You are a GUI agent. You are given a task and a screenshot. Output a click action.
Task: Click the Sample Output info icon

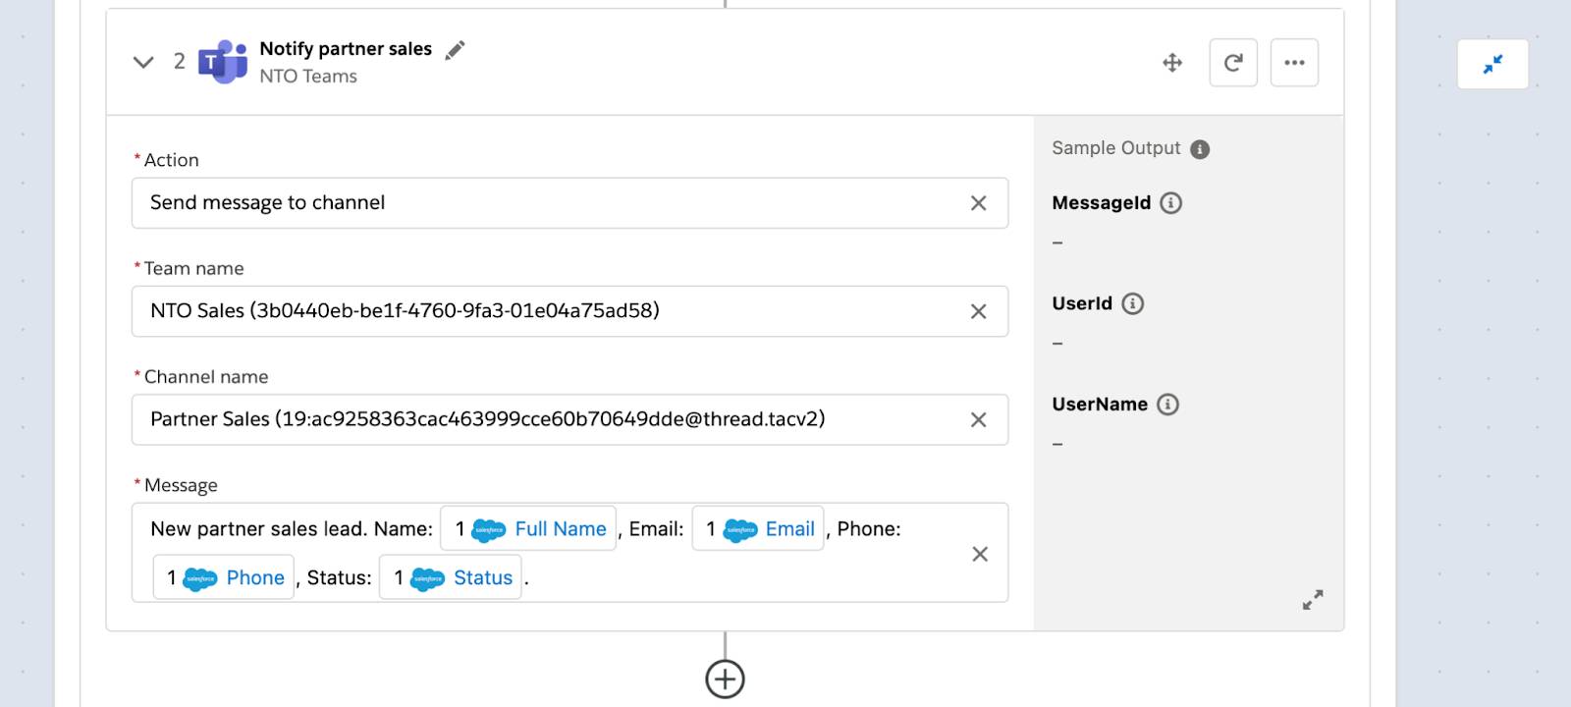coord(1200,149)
